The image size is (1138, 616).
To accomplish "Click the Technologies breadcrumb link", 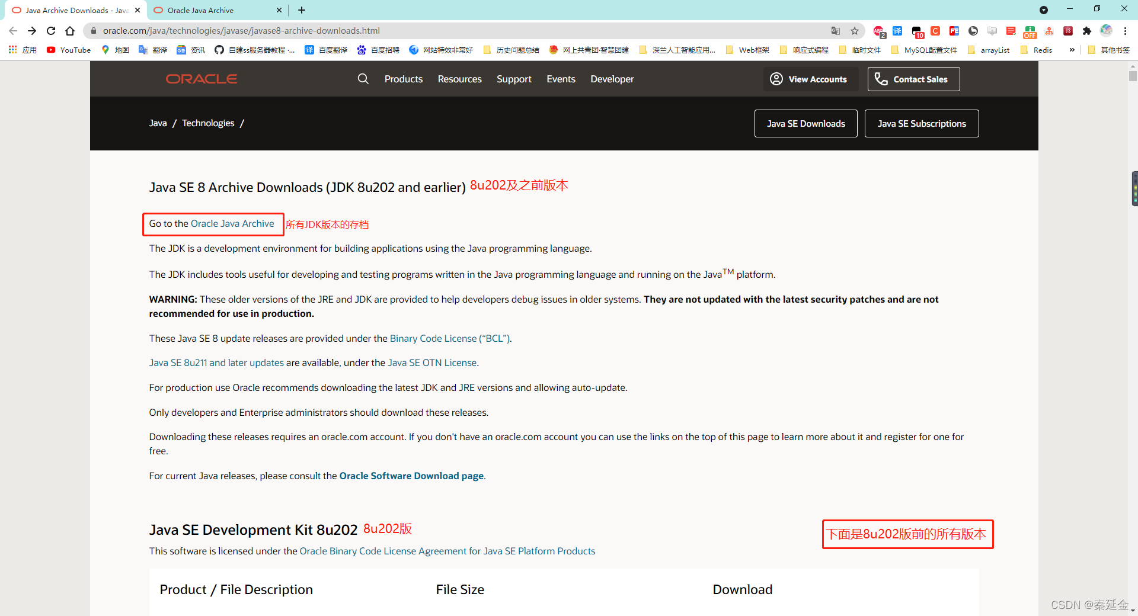I will 208,123.
